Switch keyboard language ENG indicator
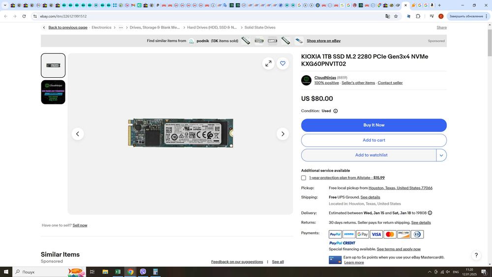Image resolution: width=492 pixels, height=277 pixels. click(456, 272)
